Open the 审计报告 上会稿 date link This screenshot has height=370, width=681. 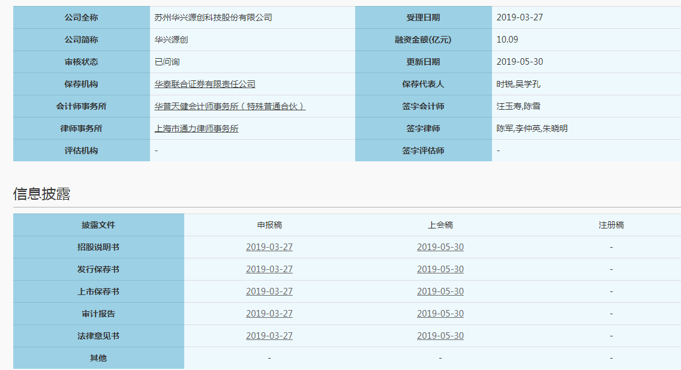pyautogui.click(x=440, y=314)
